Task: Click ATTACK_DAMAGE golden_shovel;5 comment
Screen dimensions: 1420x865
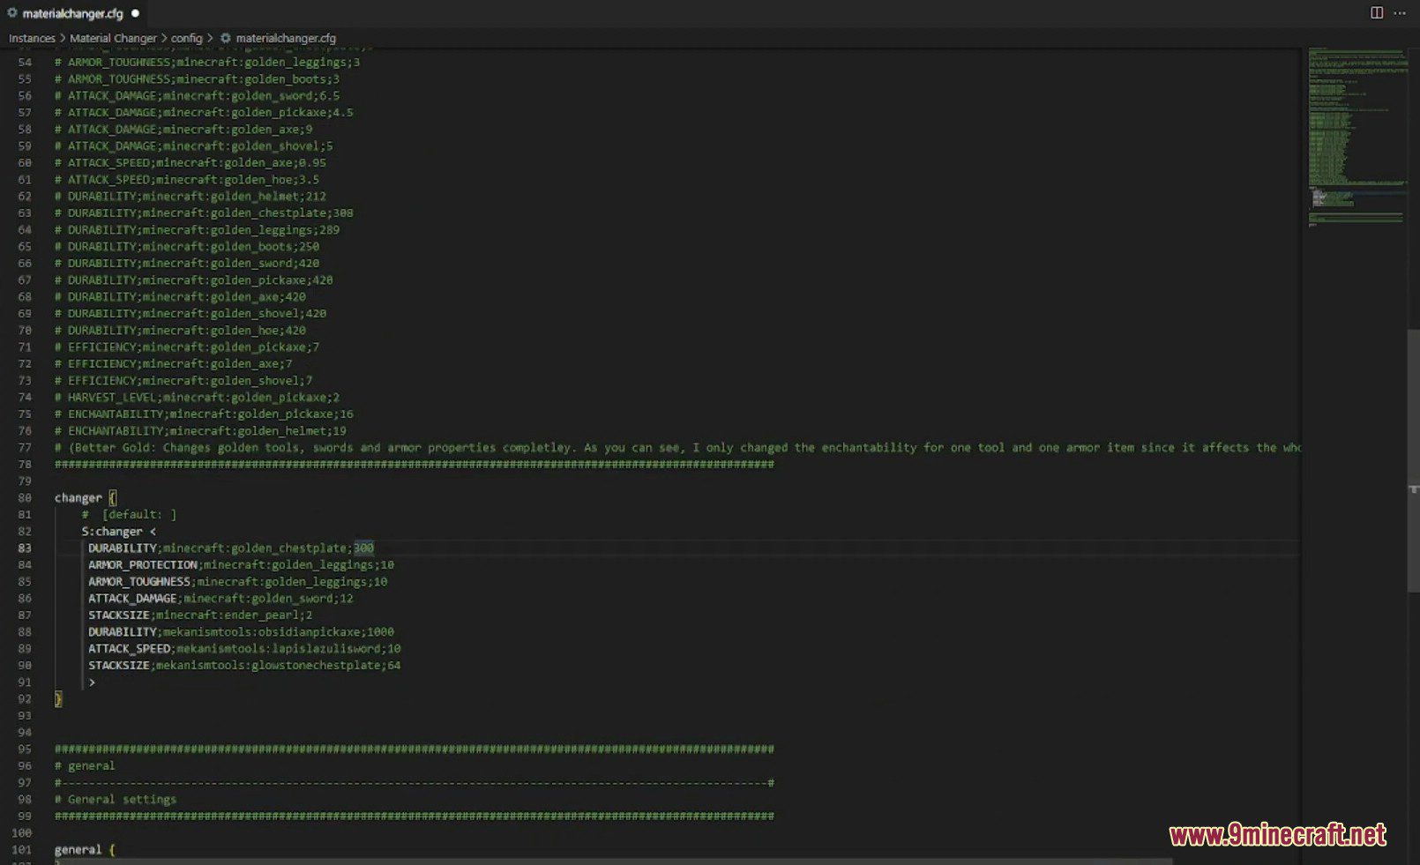Action: pyautogui.click(x=194, y=145)
